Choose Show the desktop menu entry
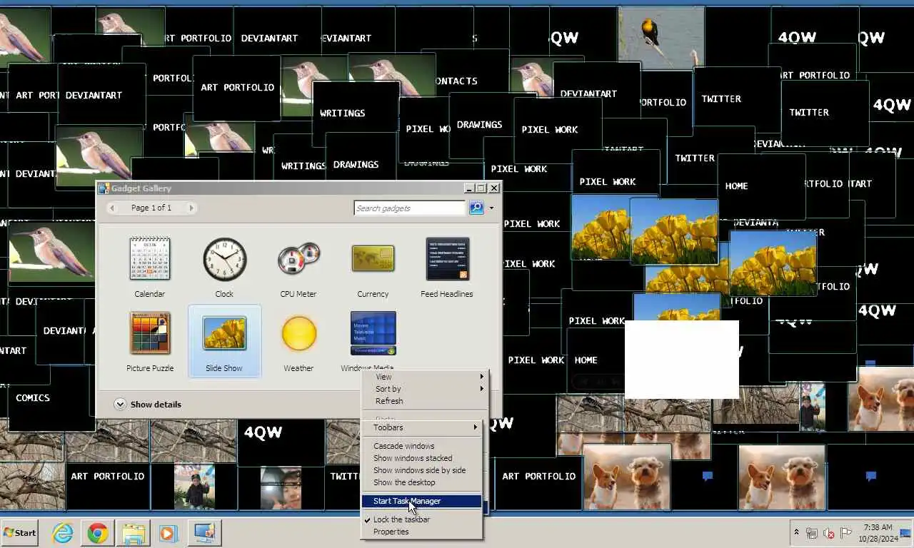Viewport: 914px width, 548px height. (422, 482)
